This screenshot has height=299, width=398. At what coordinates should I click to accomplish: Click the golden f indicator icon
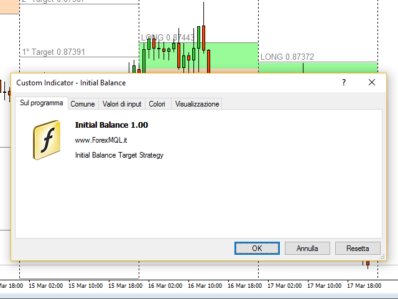[x=47, y=140]
